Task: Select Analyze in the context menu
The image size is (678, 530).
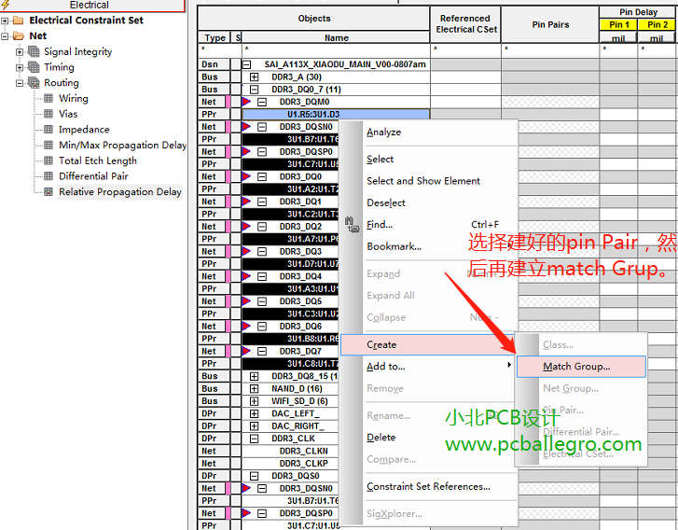Action: (x=383, y=132)
